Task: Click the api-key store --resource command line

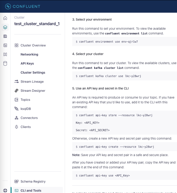Action: 114,115
